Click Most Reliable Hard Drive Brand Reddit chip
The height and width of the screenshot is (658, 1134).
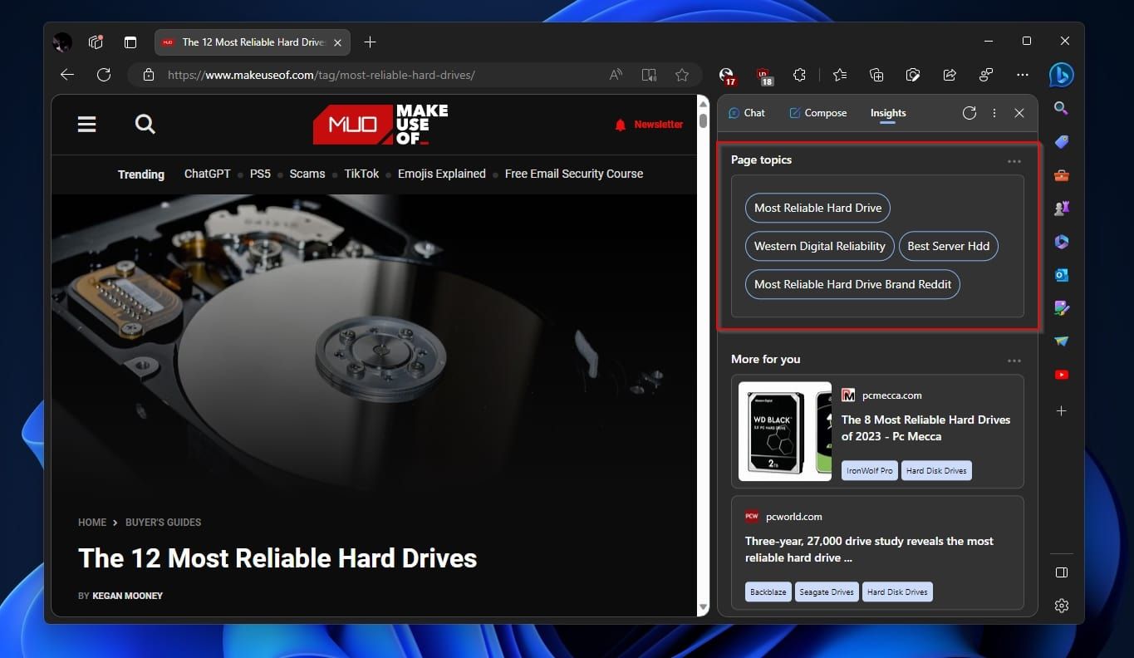[x=853, y=284]
